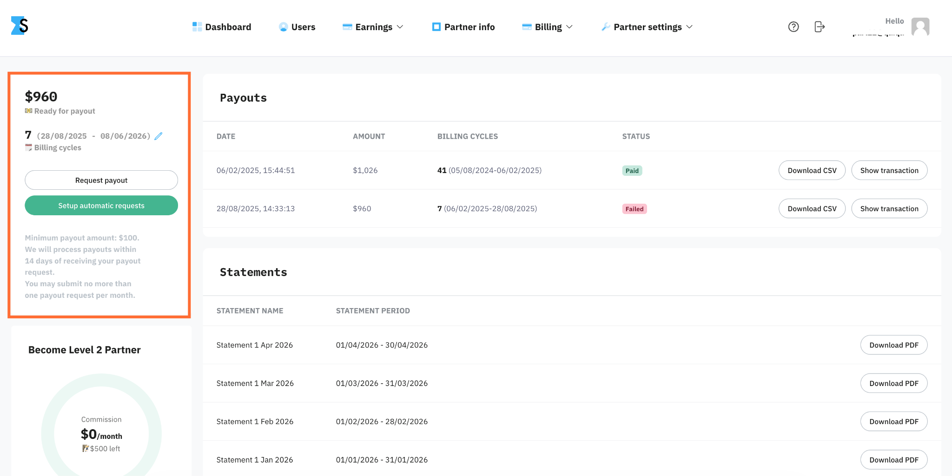Viewport: 952px width, 476px height.
Task: Click the Statement 1 Apr 2026 name
Action: point(255,345)
